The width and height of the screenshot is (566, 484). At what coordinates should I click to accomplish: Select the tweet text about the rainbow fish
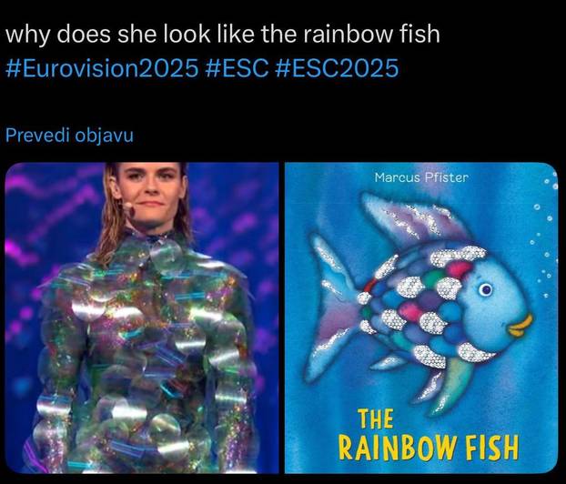(223, 35)
